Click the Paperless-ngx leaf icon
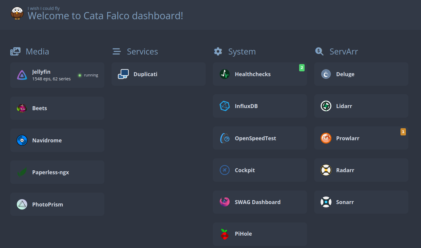The image size is (421, 248). click(22, 172)
